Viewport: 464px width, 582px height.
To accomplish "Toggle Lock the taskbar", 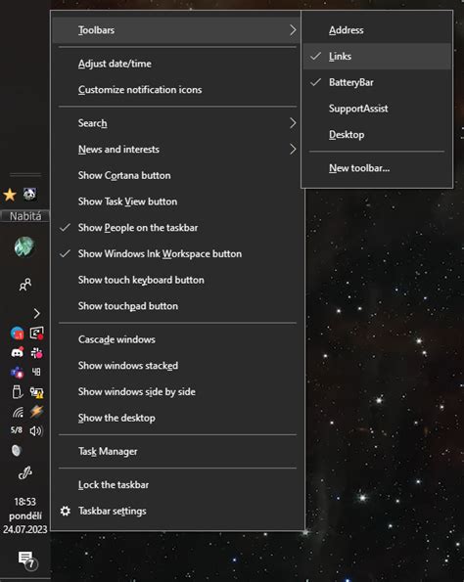I will (177, 485).
